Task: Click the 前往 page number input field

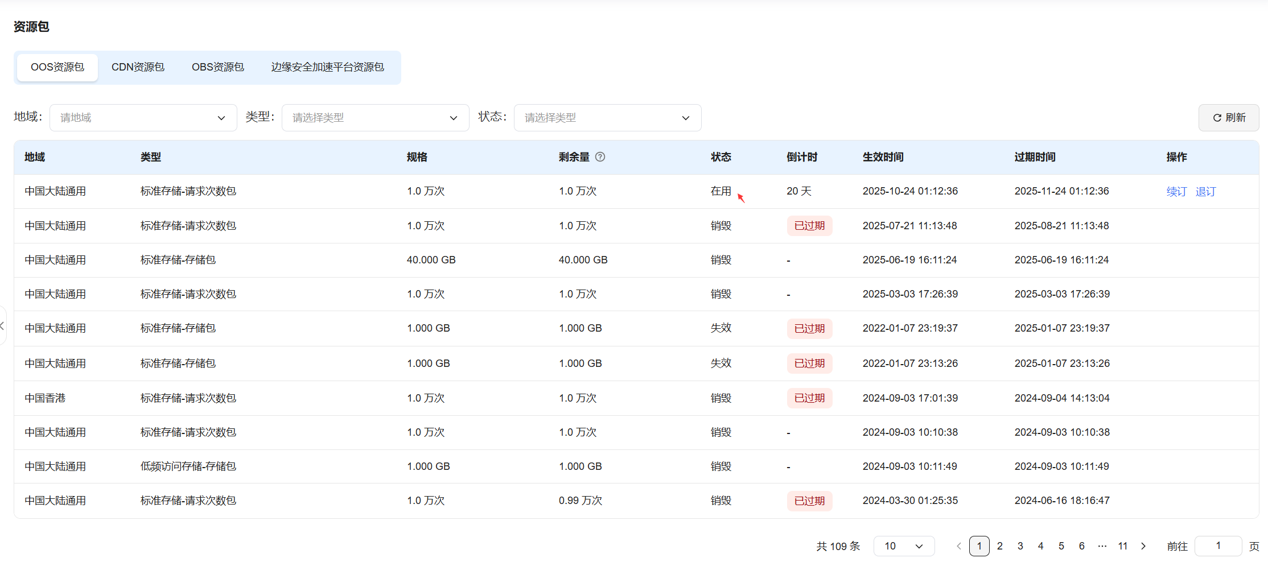Action: click(1218, 546)
